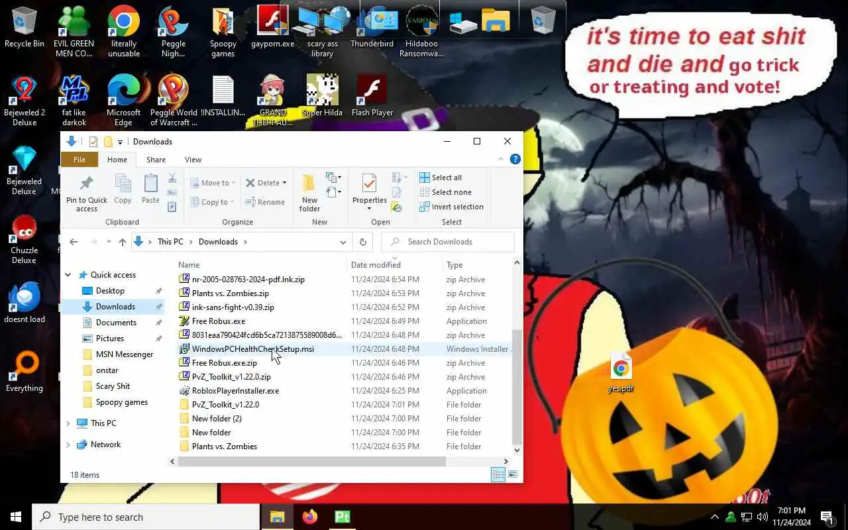
Task: Open the address bar history dropdown
Action: point(343,242)
